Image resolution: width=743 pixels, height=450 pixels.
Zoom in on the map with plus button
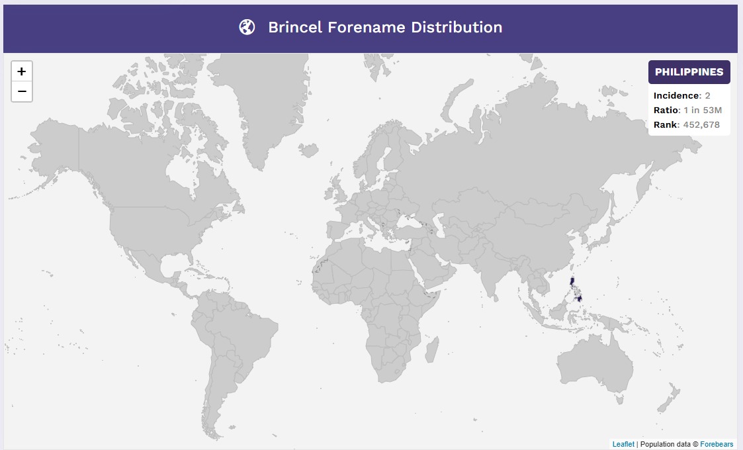22,71
